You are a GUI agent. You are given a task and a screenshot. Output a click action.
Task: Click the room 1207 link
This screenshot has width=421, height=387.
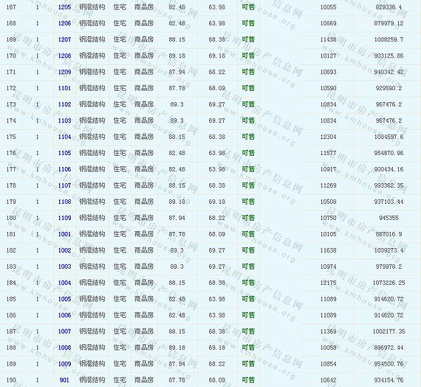(65, 39)
